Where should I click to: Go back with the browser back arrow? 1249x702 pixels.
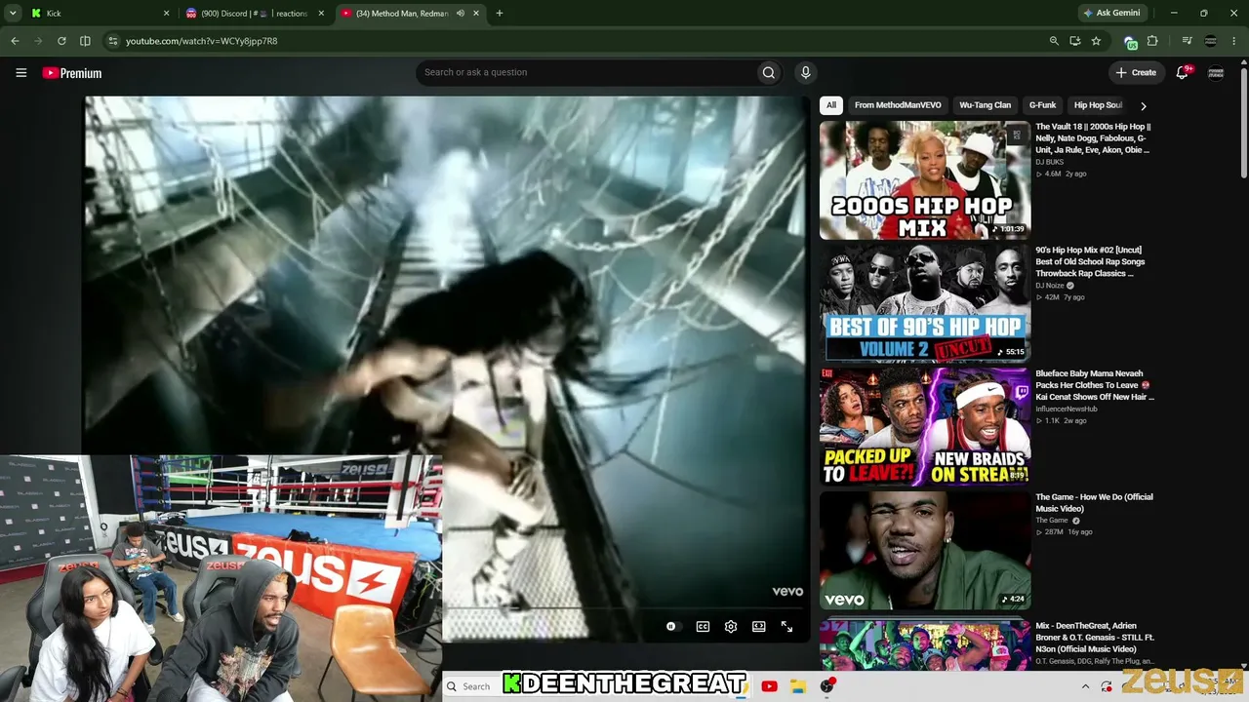(x=15, y=41)
